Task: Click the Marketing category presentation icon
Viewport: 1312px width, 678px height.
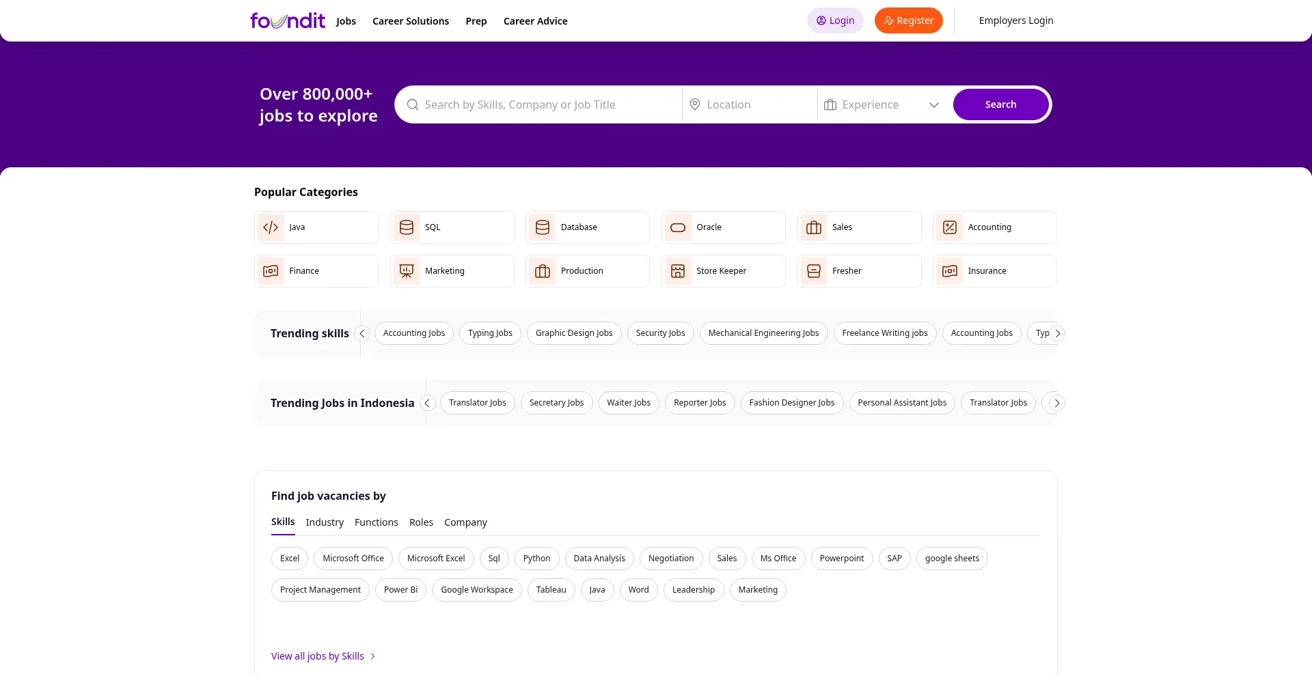Action: click(407, 271)
